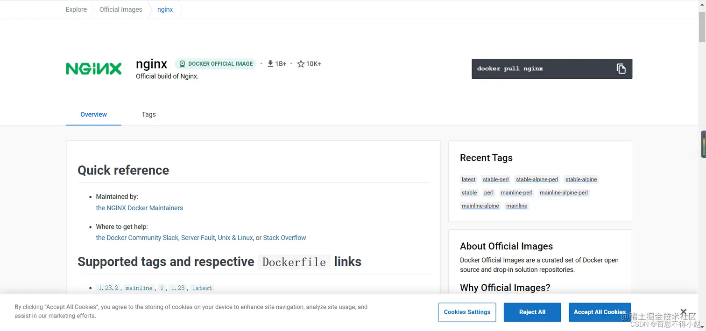706x331 pixels.
Task: Select the mainline recent tag
Action: click(x=516, y=206)
